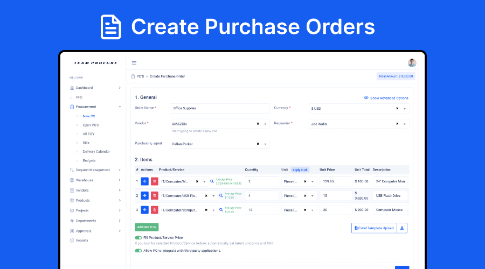Click the Departments hash icon
This screenshot has width=485, height=269.
coord(72,221)
